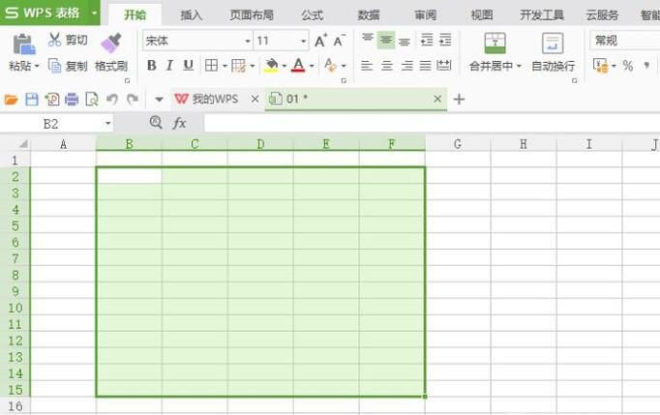Click the Auto Wrap text icon

(553, 43)
